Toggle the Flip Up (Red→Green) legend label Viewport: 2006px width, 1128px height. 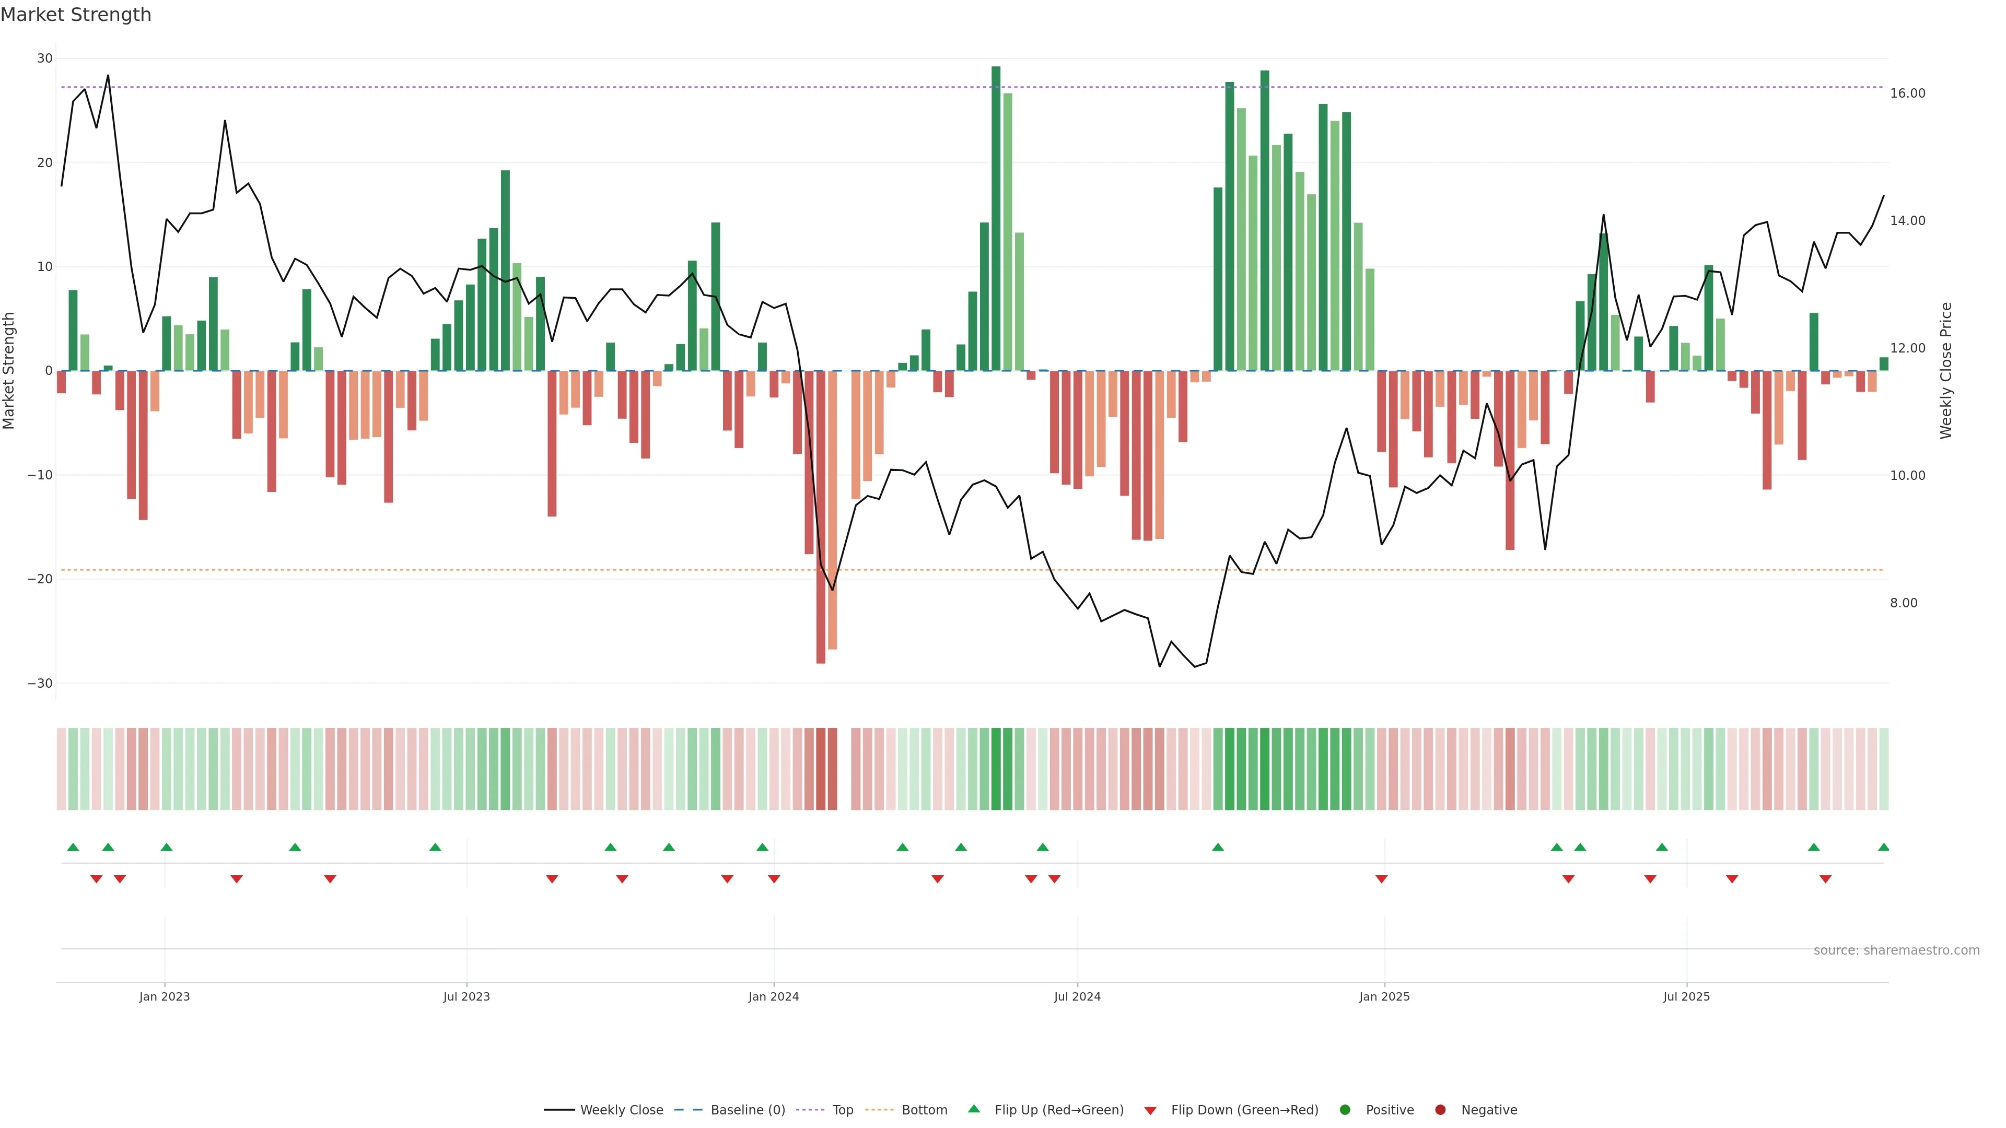click(x=1059, y=1110)
